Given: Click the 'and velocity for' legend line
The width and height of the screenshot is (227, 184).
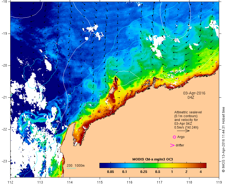Looking at the screenshot, I should pyautogui.click(x=186, y=120).
